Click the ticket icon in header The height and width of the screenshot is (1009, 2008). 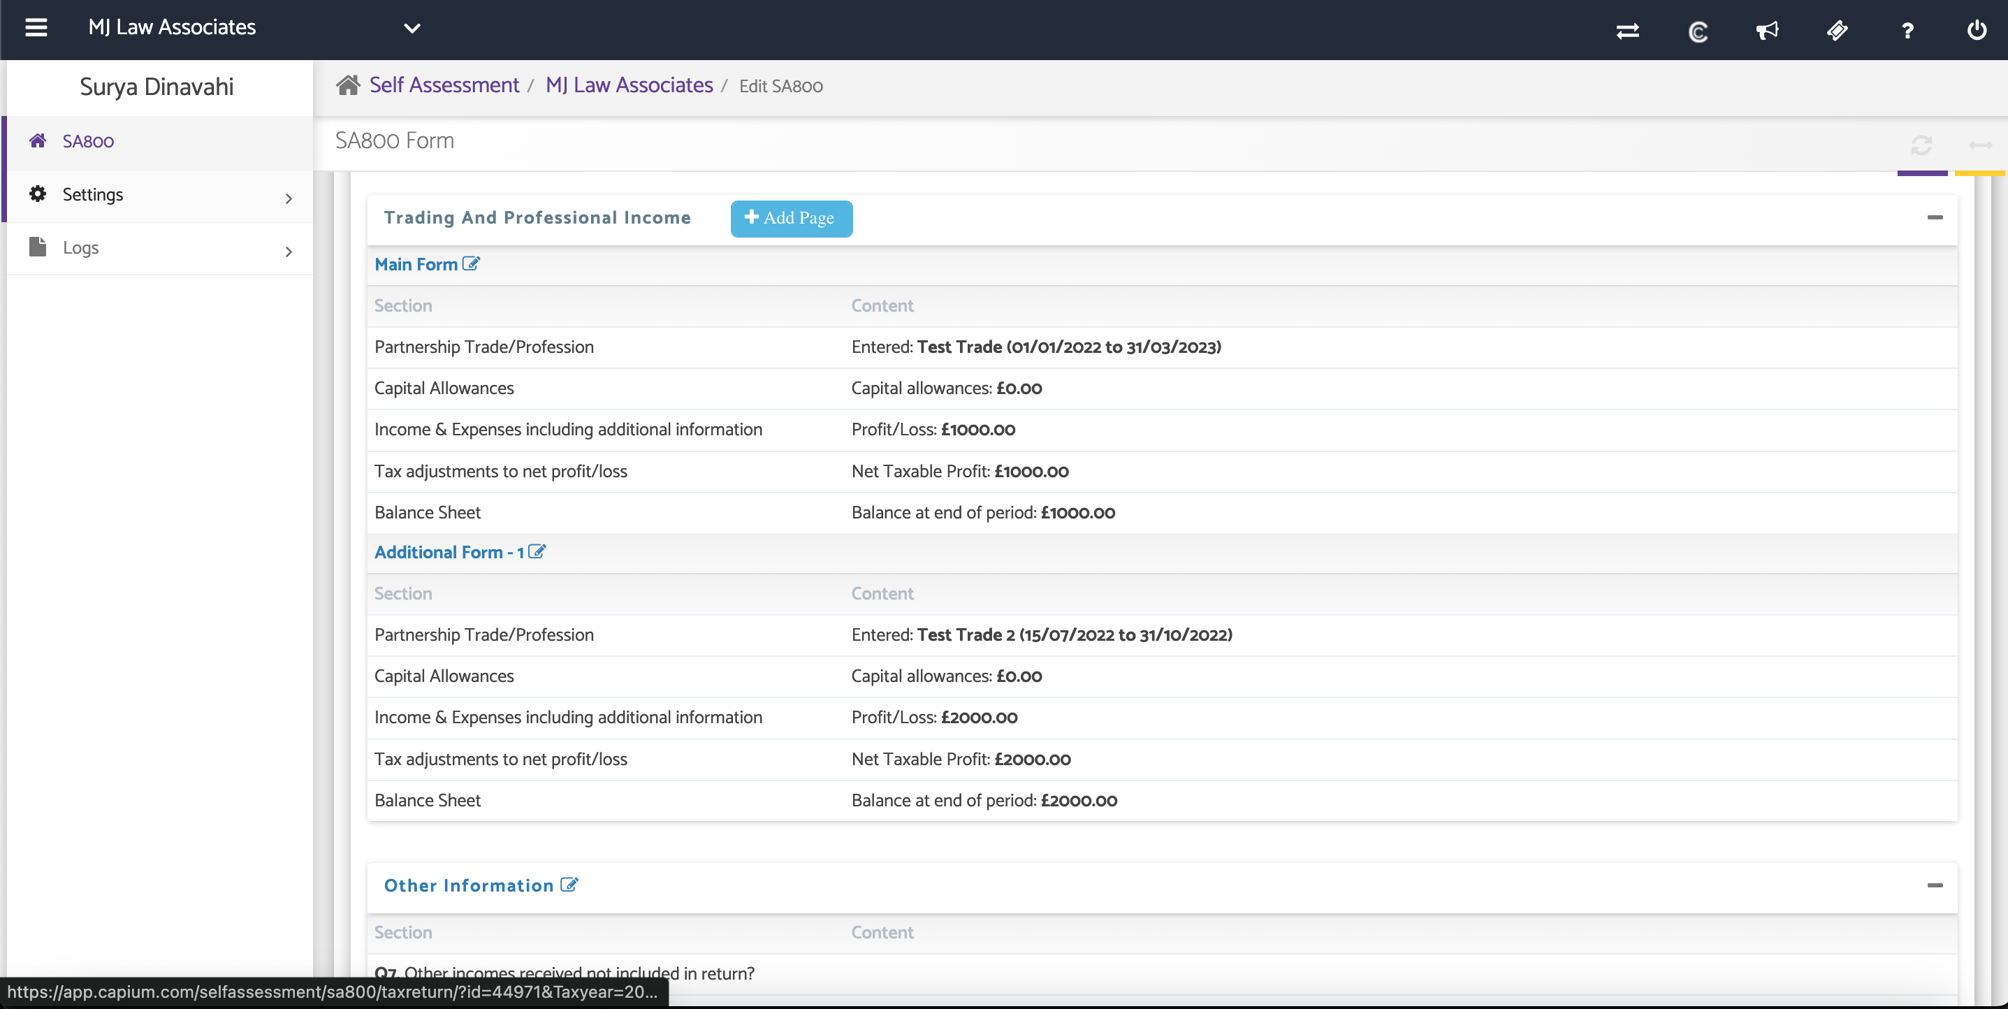[1838, 31]
